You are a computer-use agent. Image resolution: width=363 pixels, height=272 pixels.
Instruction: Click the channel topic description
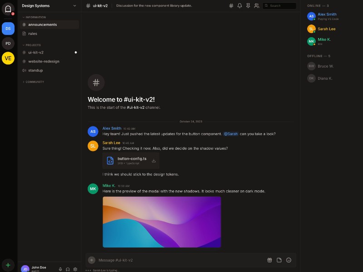pyautogui.click(x=154, y=6)
